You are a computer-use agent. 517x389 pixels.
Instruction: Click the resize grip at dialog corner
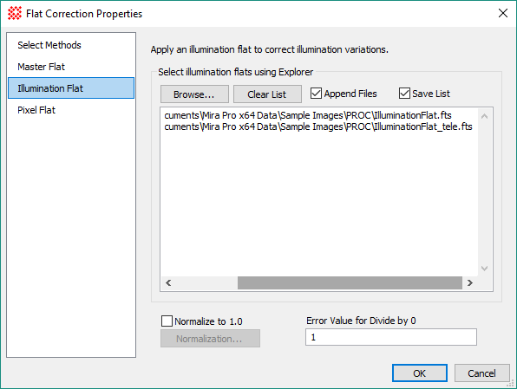512,383
